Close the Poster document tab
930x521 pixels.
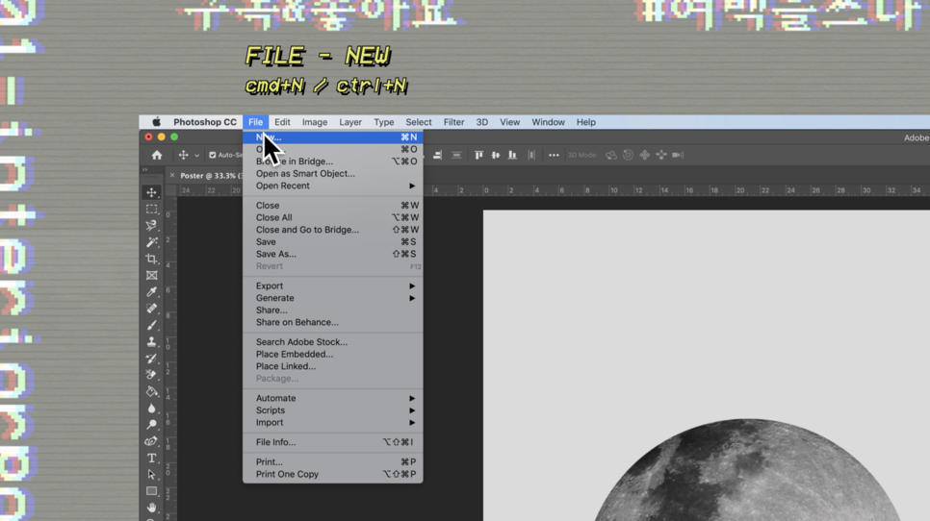click(172, 175)
